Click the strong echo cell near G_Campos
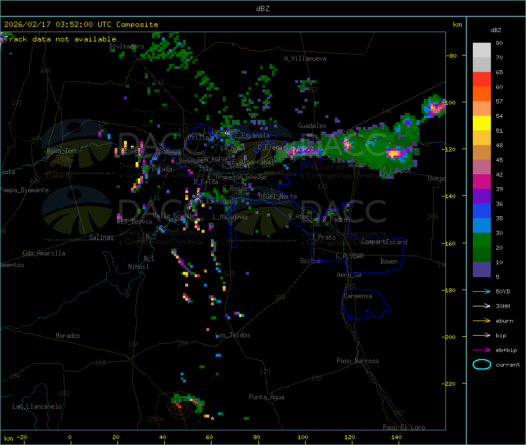 pos(394,154)
